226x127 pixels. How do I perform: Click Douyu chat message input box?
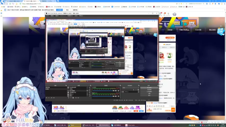(161, 110)
